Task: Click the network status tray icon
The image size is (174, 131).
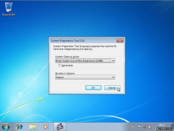Action: click(x=145, y=127)
